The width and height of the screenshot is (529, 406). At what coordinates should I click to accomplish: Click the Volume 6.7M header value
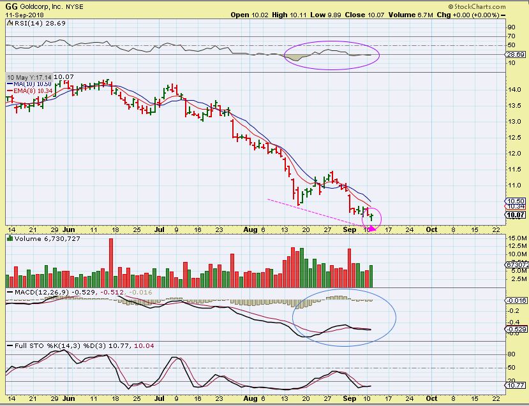click(x=410, y=15)
